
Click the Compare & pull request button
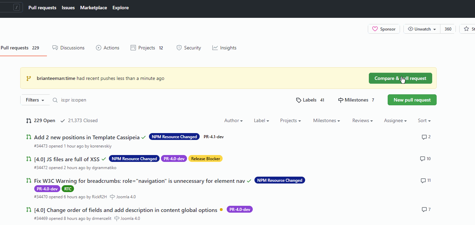click(400, 78)
